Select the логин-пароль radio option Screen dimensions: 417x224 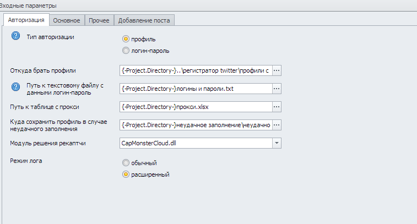coord(126,51)
